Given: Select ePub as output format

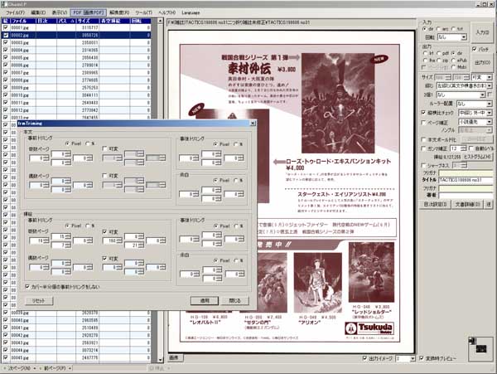Looking at the screenshot, I should (454, 61).
